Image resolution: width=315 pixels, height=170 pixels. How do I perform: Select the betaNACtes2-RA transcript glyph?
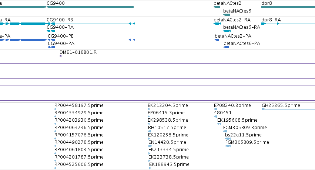pyautogui.click(x=217, y=24)
